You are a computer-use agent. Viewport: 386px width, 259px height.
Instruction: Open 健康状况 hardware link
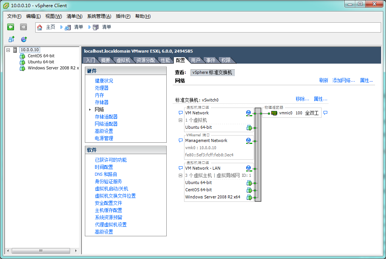[104, 81]
